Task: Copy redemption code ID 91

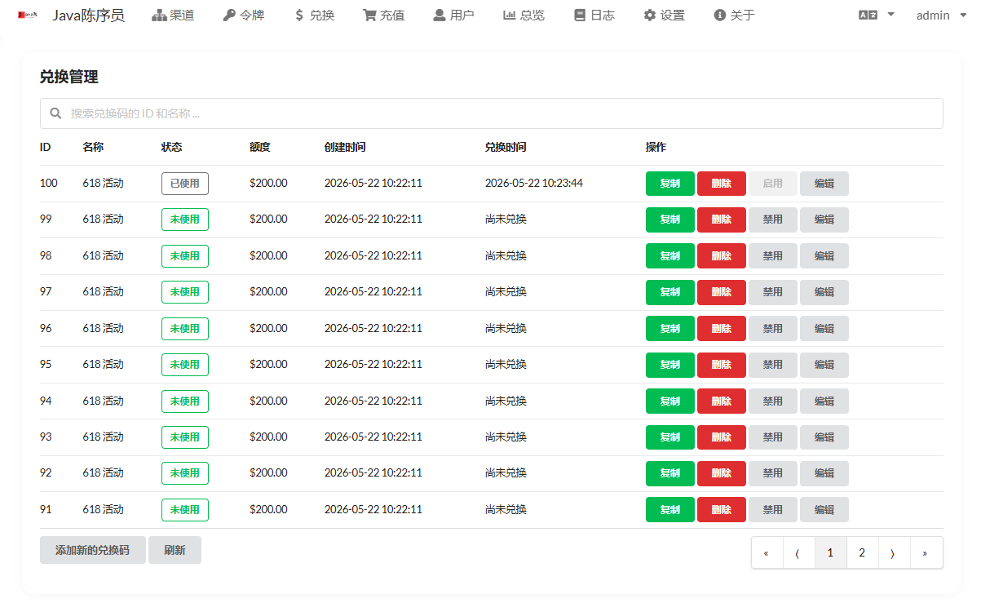Action: [670, 509]
